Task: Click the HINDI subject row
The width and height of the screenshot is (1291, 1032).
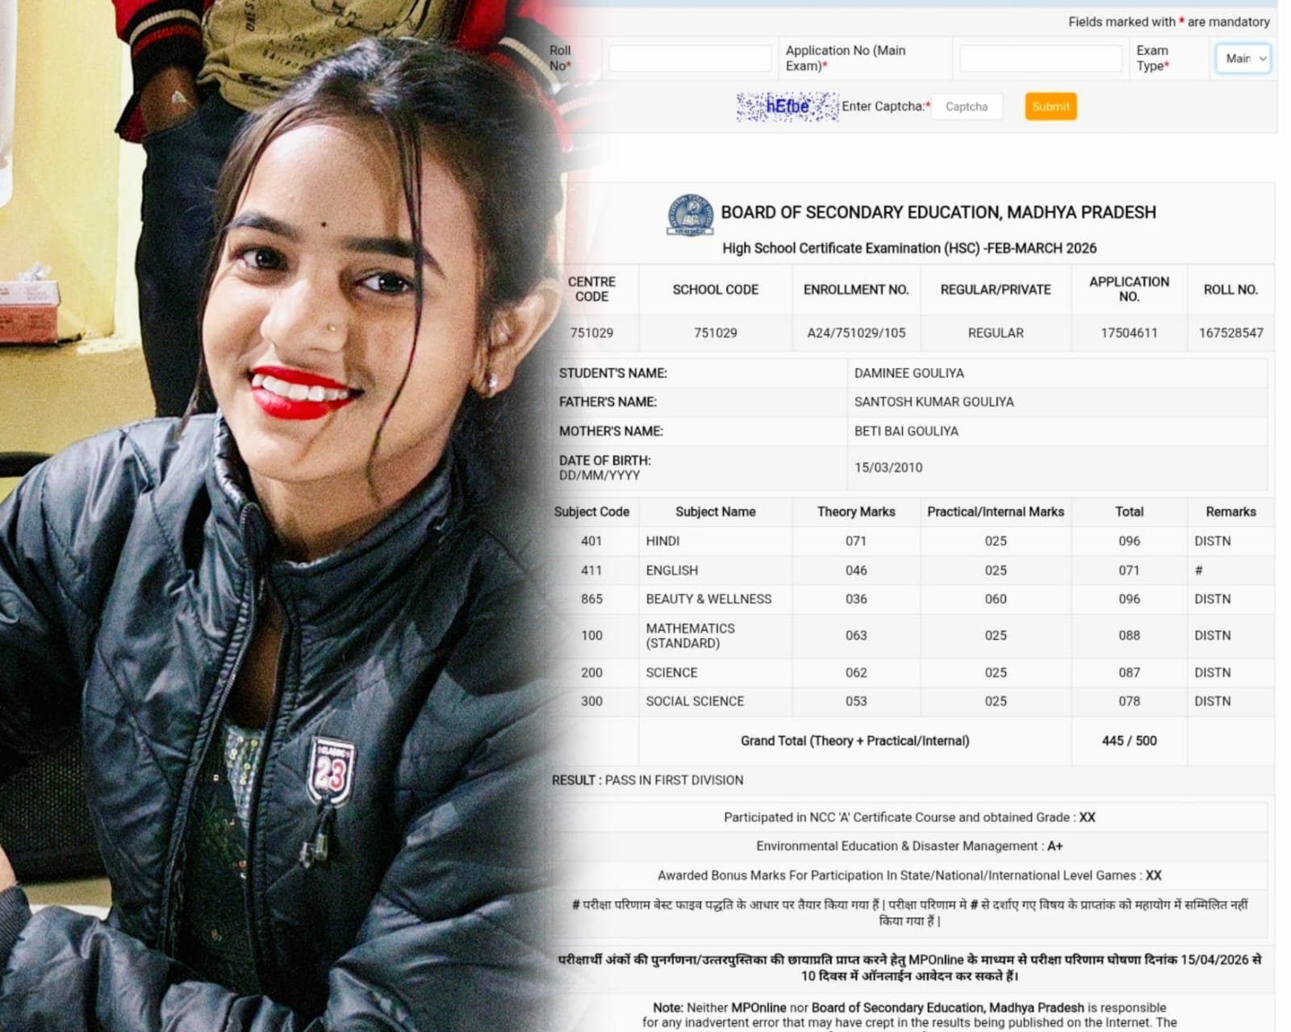Action: (662, 541)
